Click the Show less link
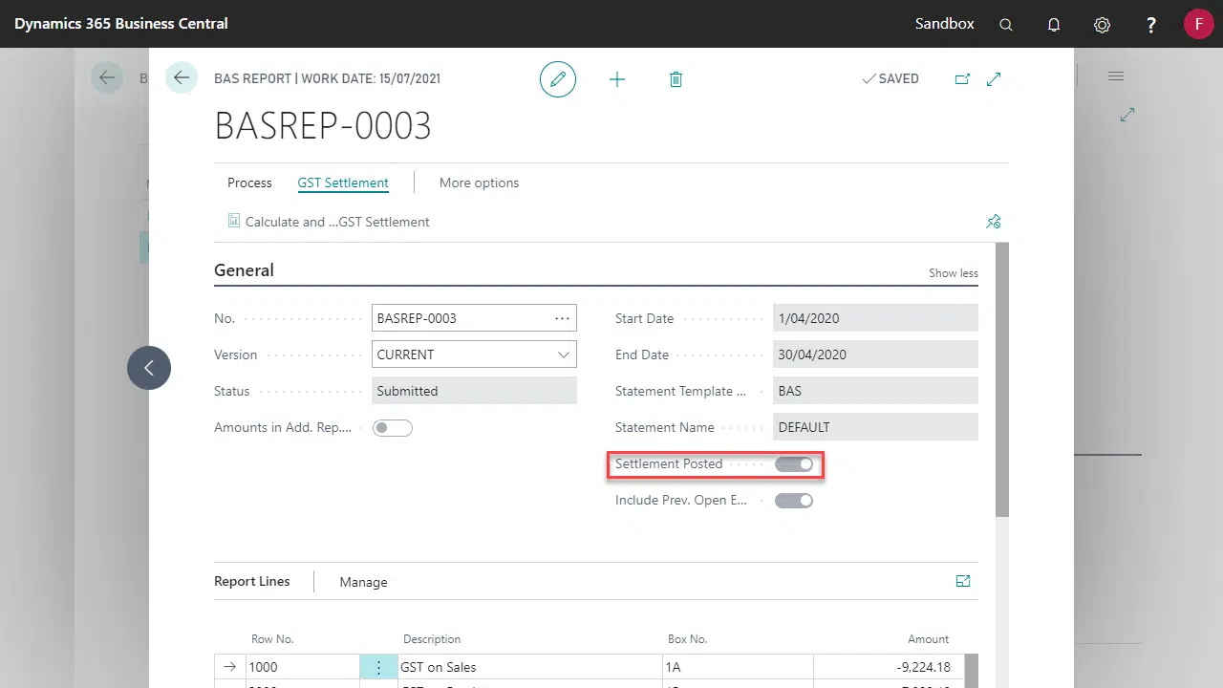The width and height of the screenshot is (1223, 688). click(954, 273)
